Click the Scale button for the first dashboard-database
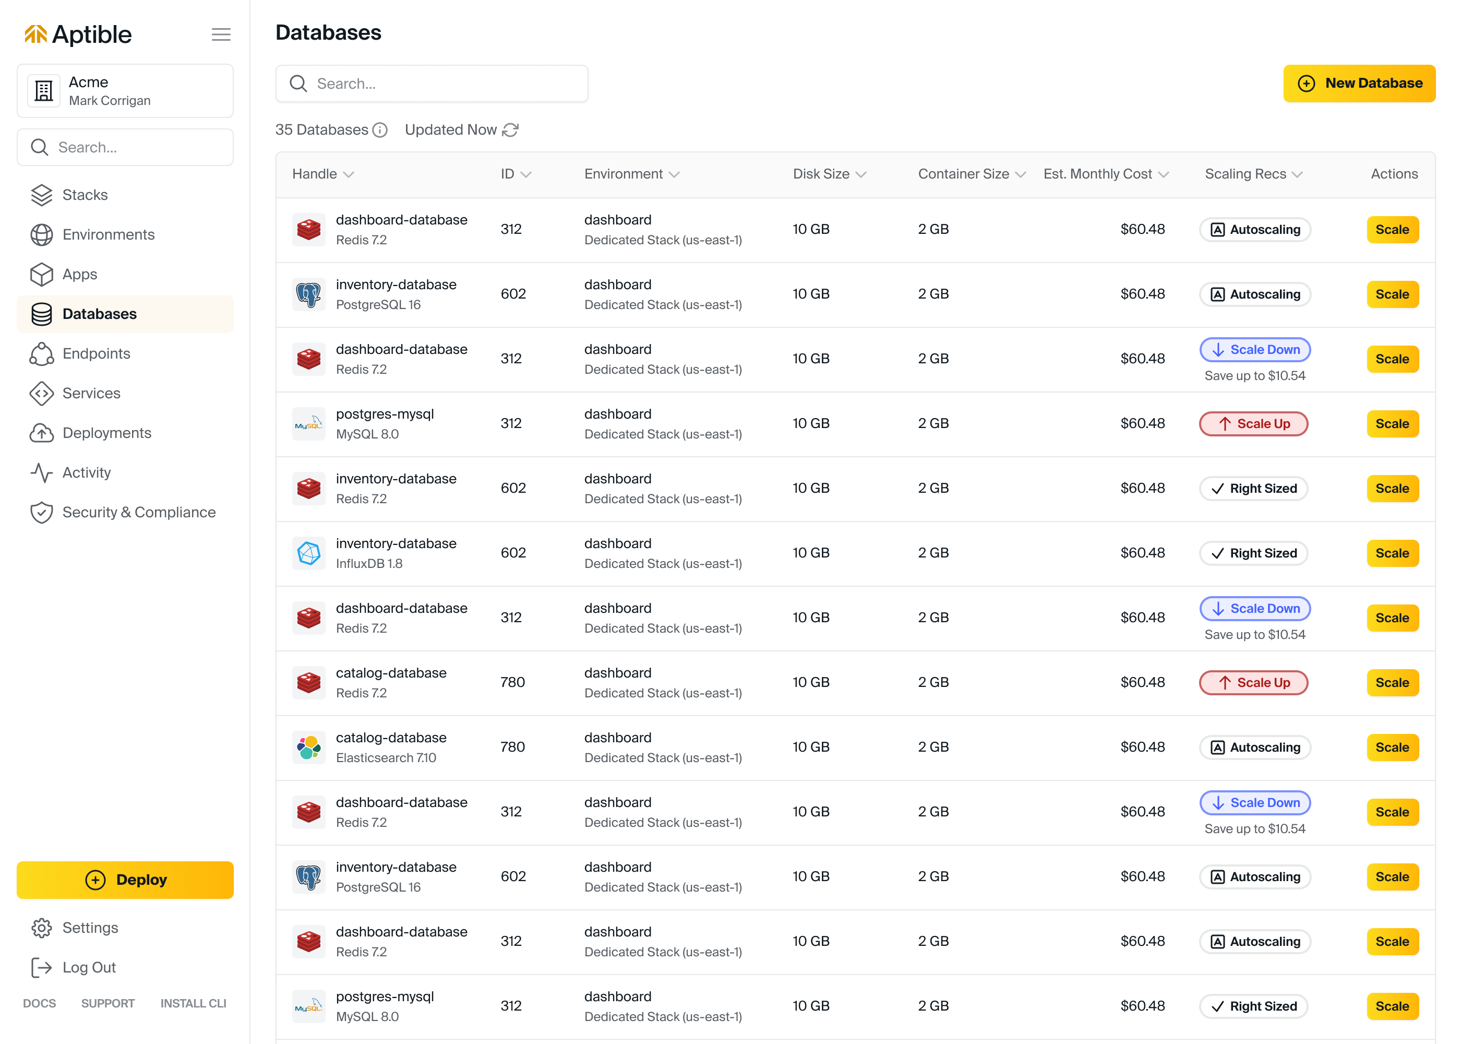 pyautogui.click(x=1392, y=230)
